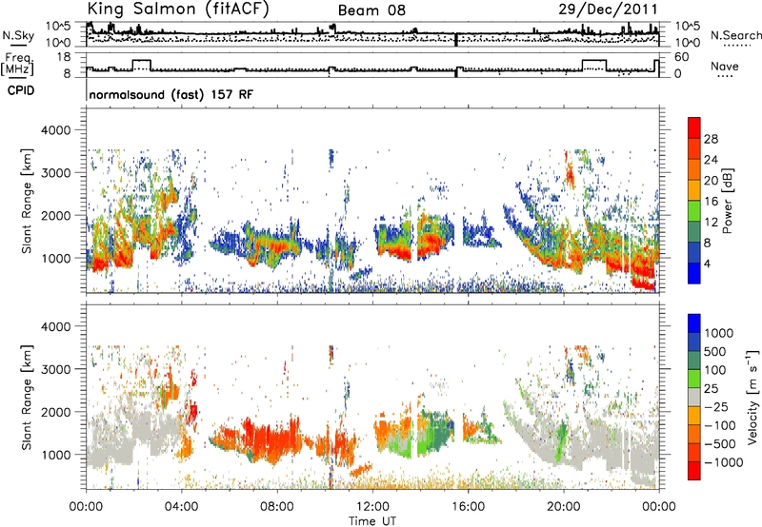
Task: Click the power panel '4000' range tick
Action: (55, 130)
